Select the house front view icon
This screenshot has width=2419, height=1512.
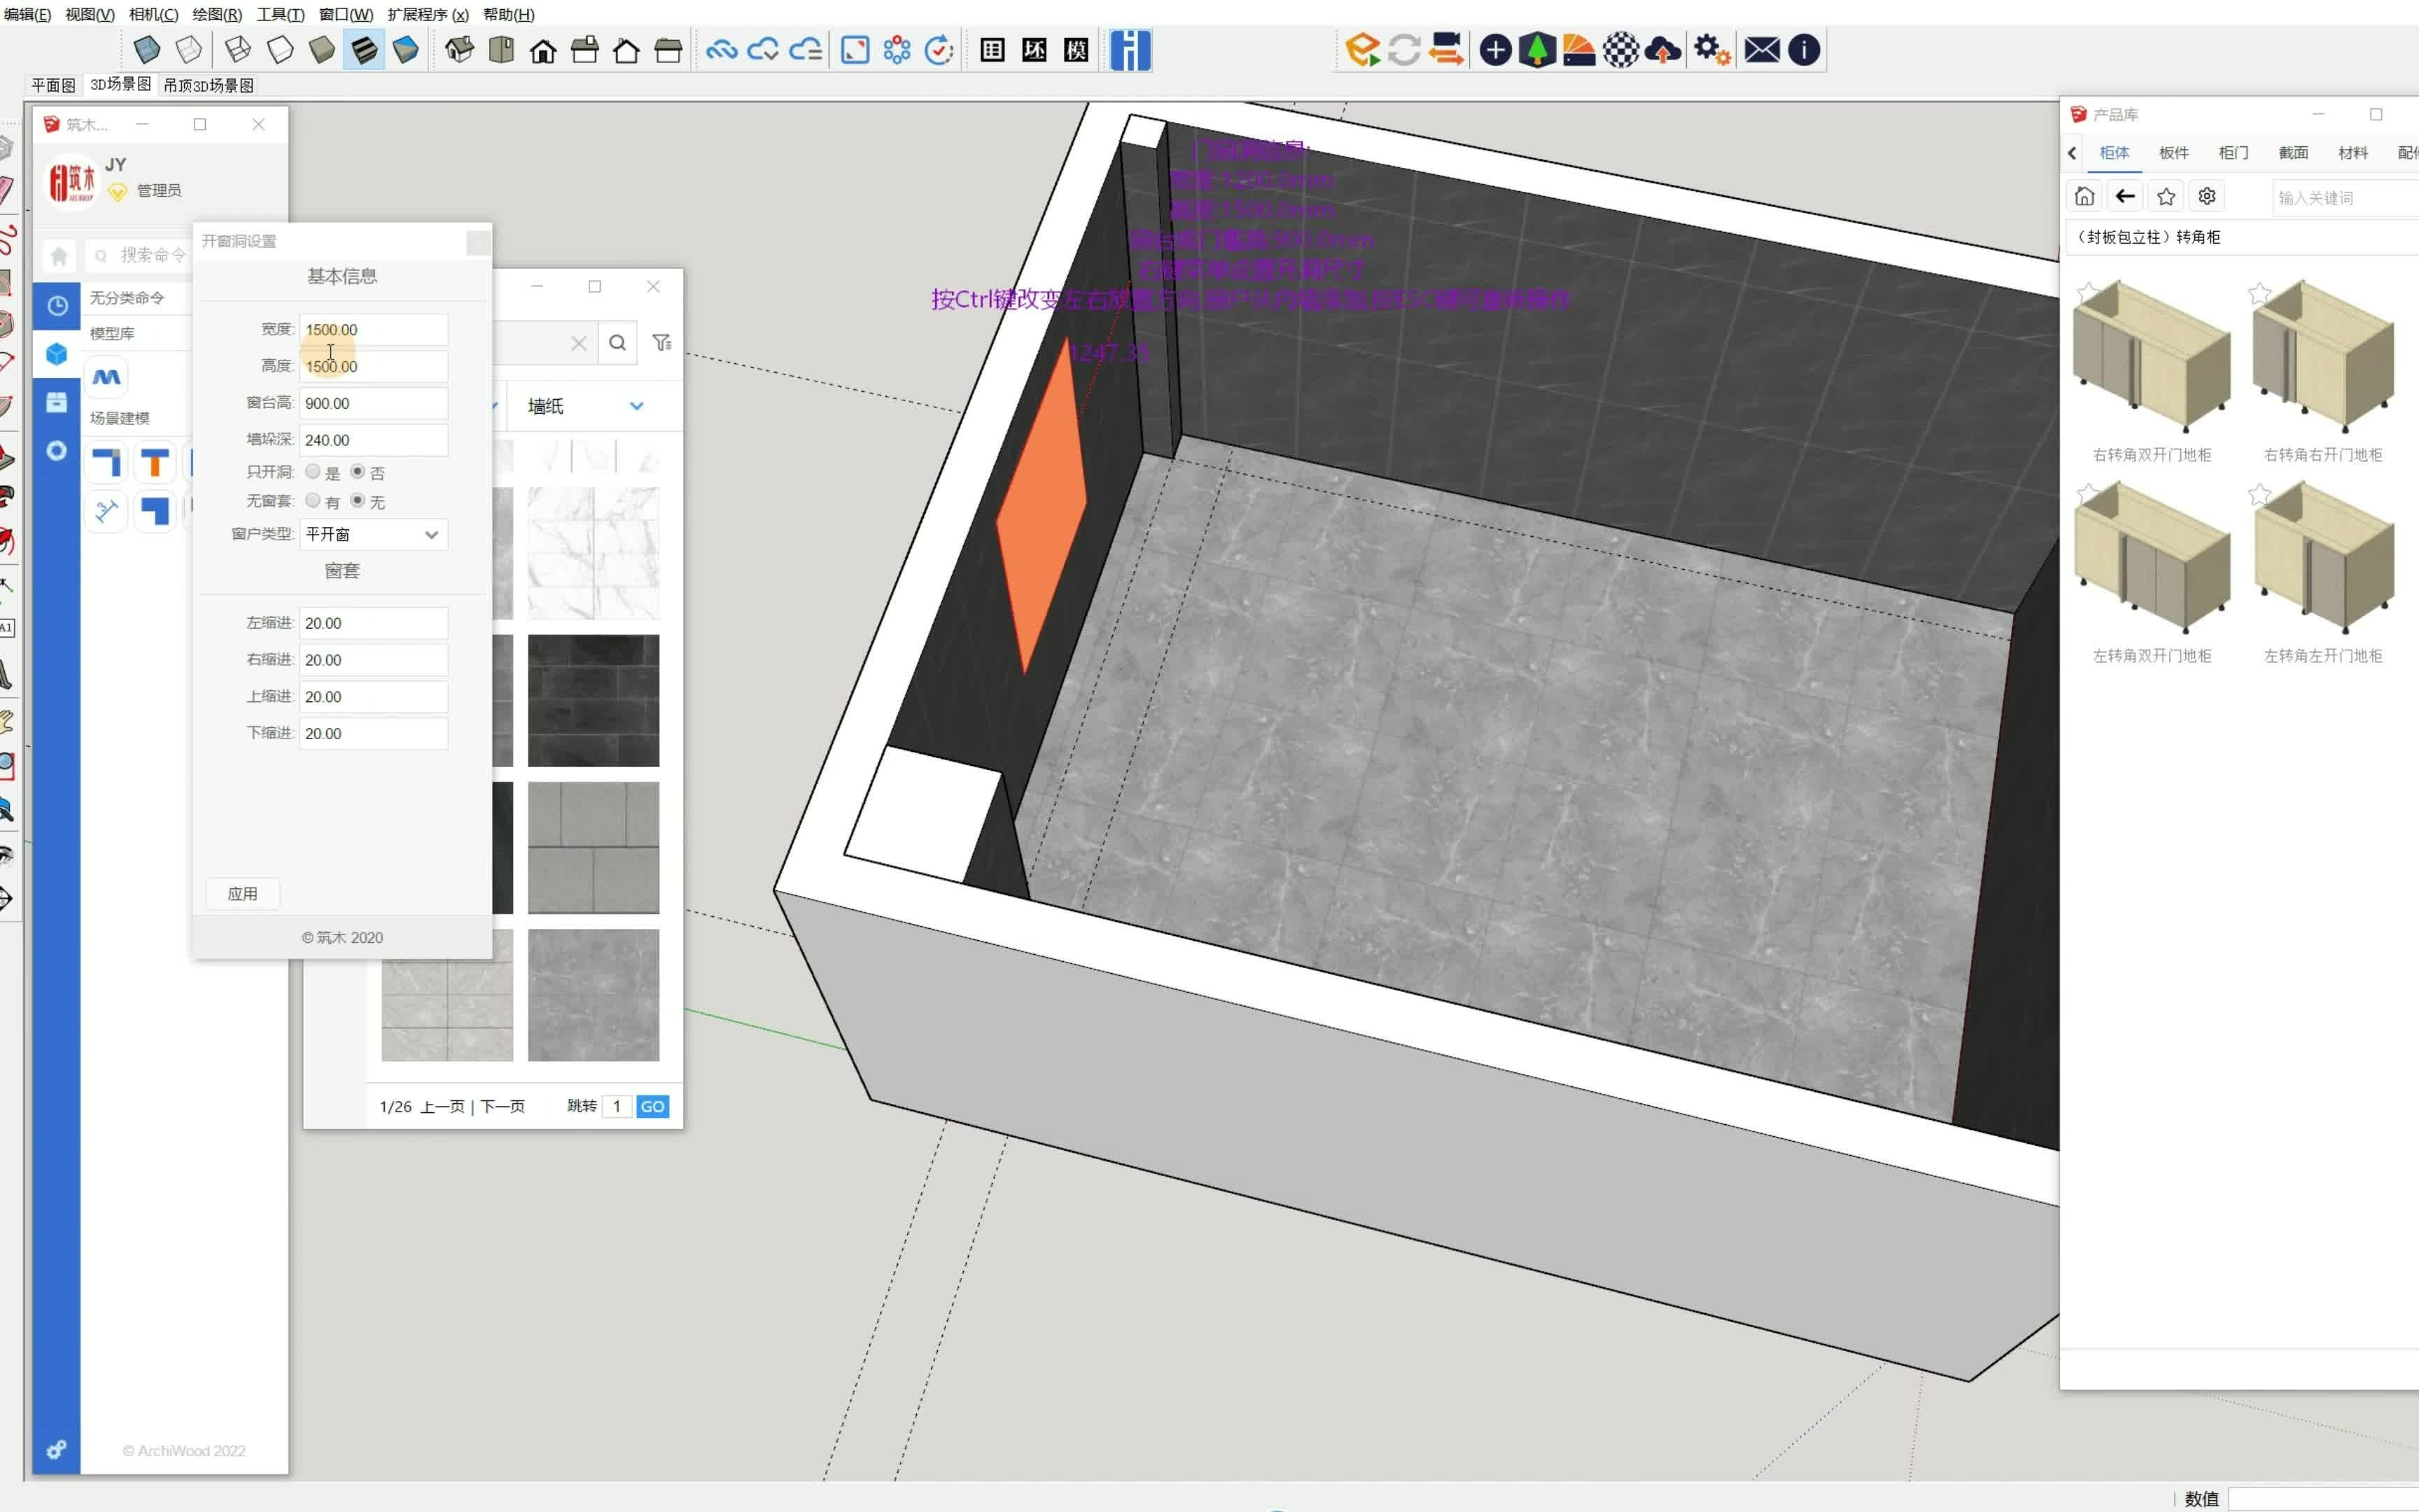pyautogui.click(x=542, y=50)
